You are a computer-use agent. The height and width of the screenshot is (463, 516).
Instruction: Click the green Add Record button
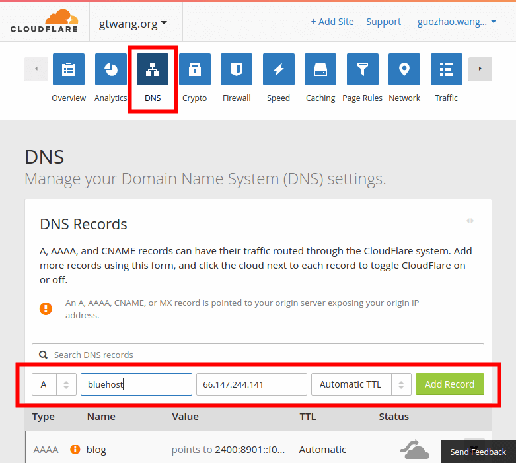(x=450, y=384)
